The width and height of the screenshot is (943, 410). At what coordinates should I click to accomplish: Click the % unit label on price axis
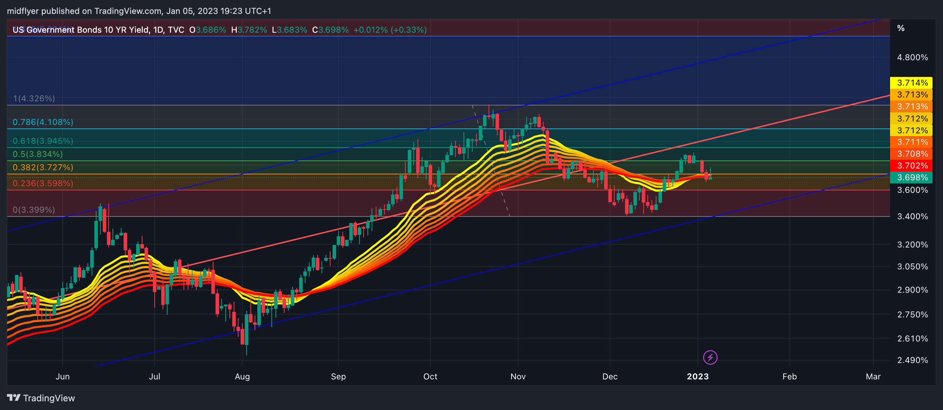point(901,28)
